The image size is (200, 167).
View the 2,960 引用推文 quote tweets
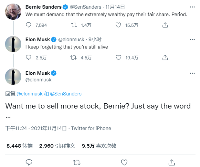tap(57, 146)
